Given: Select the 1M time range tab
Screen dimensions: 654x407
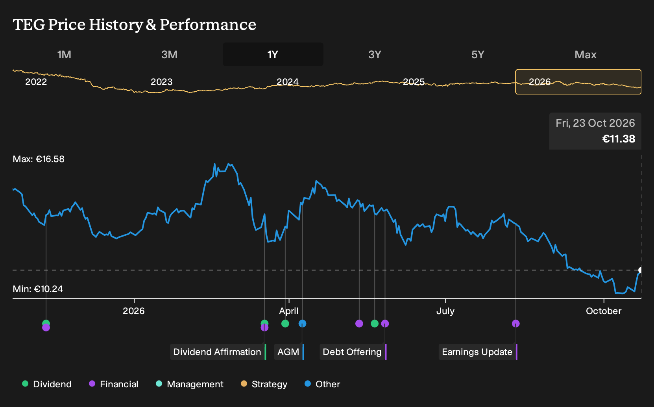Looking at the screenshot, I should click(x=64, y=54).
